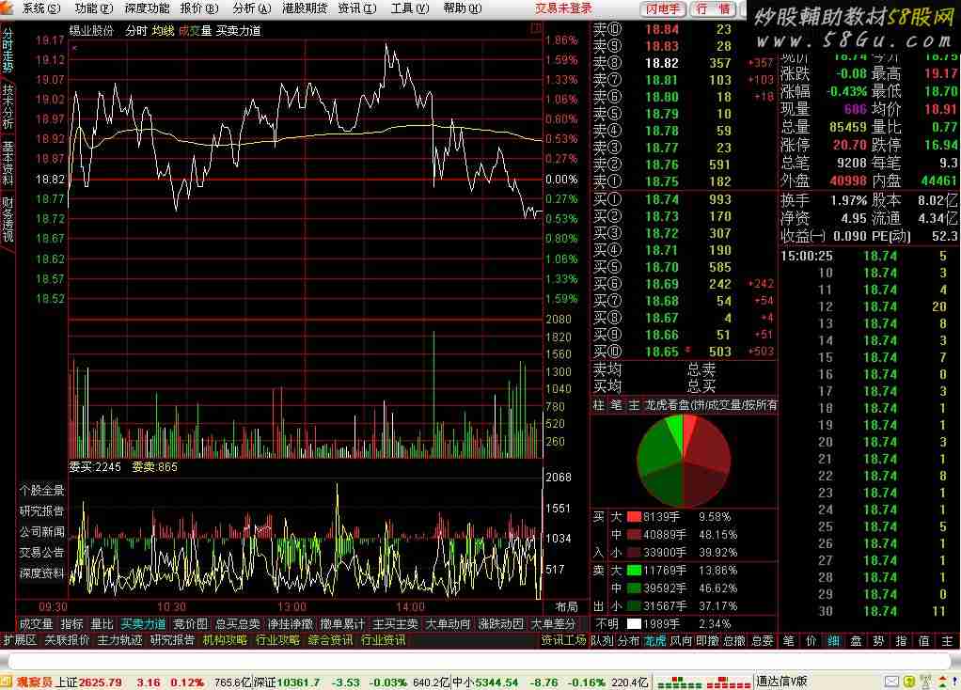Select the 量比 indicator tab
Image resolution: width=961 pixels, height=690 pixels.
click(x=102, y=624)
